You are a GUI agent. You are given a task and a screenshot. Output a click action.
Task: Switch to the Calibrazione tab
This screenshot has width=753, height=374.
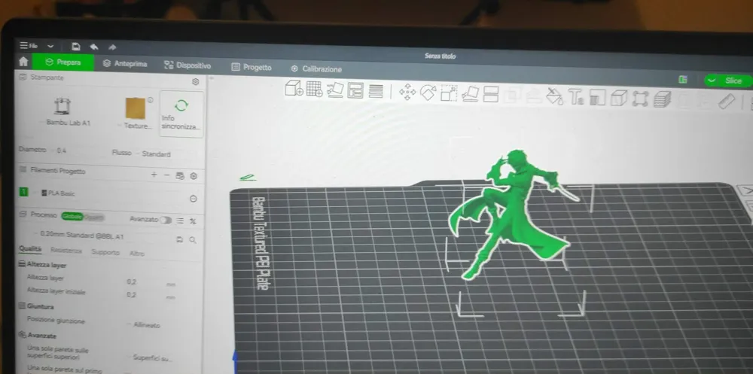(316, 69)
